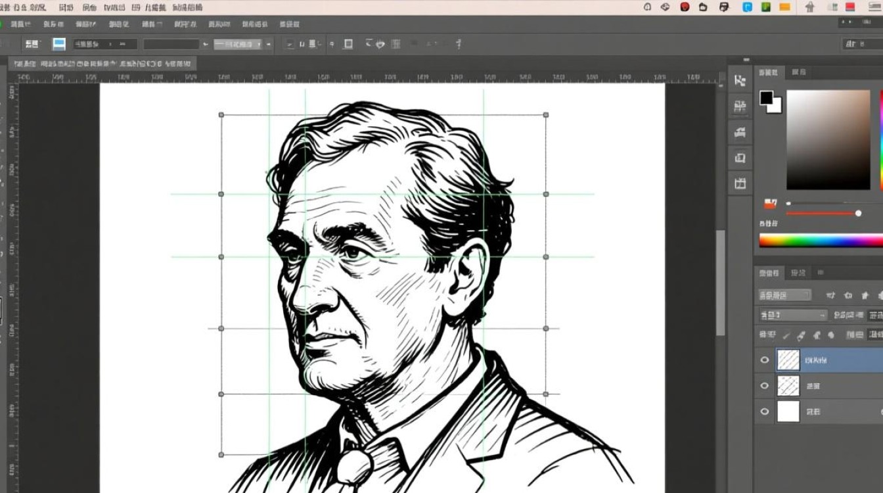
Task: Expand the light gray dropdown in options bar
Action: 238,44
